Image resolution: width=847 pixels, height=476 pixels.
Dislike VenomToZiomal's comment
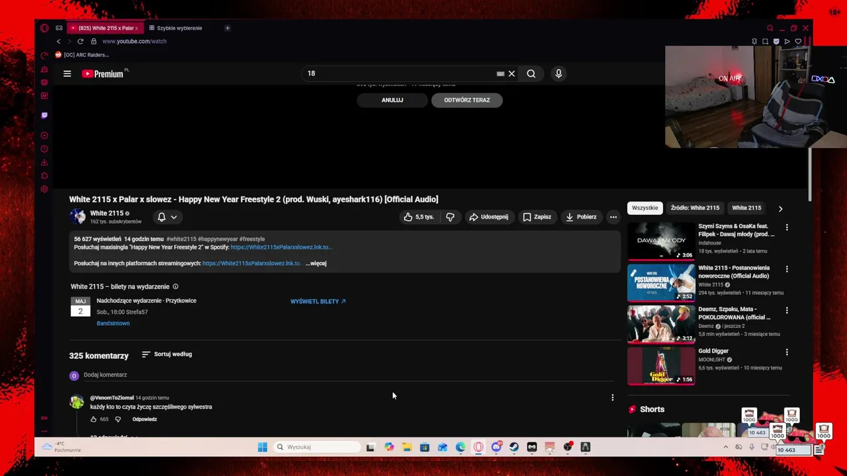118,419
